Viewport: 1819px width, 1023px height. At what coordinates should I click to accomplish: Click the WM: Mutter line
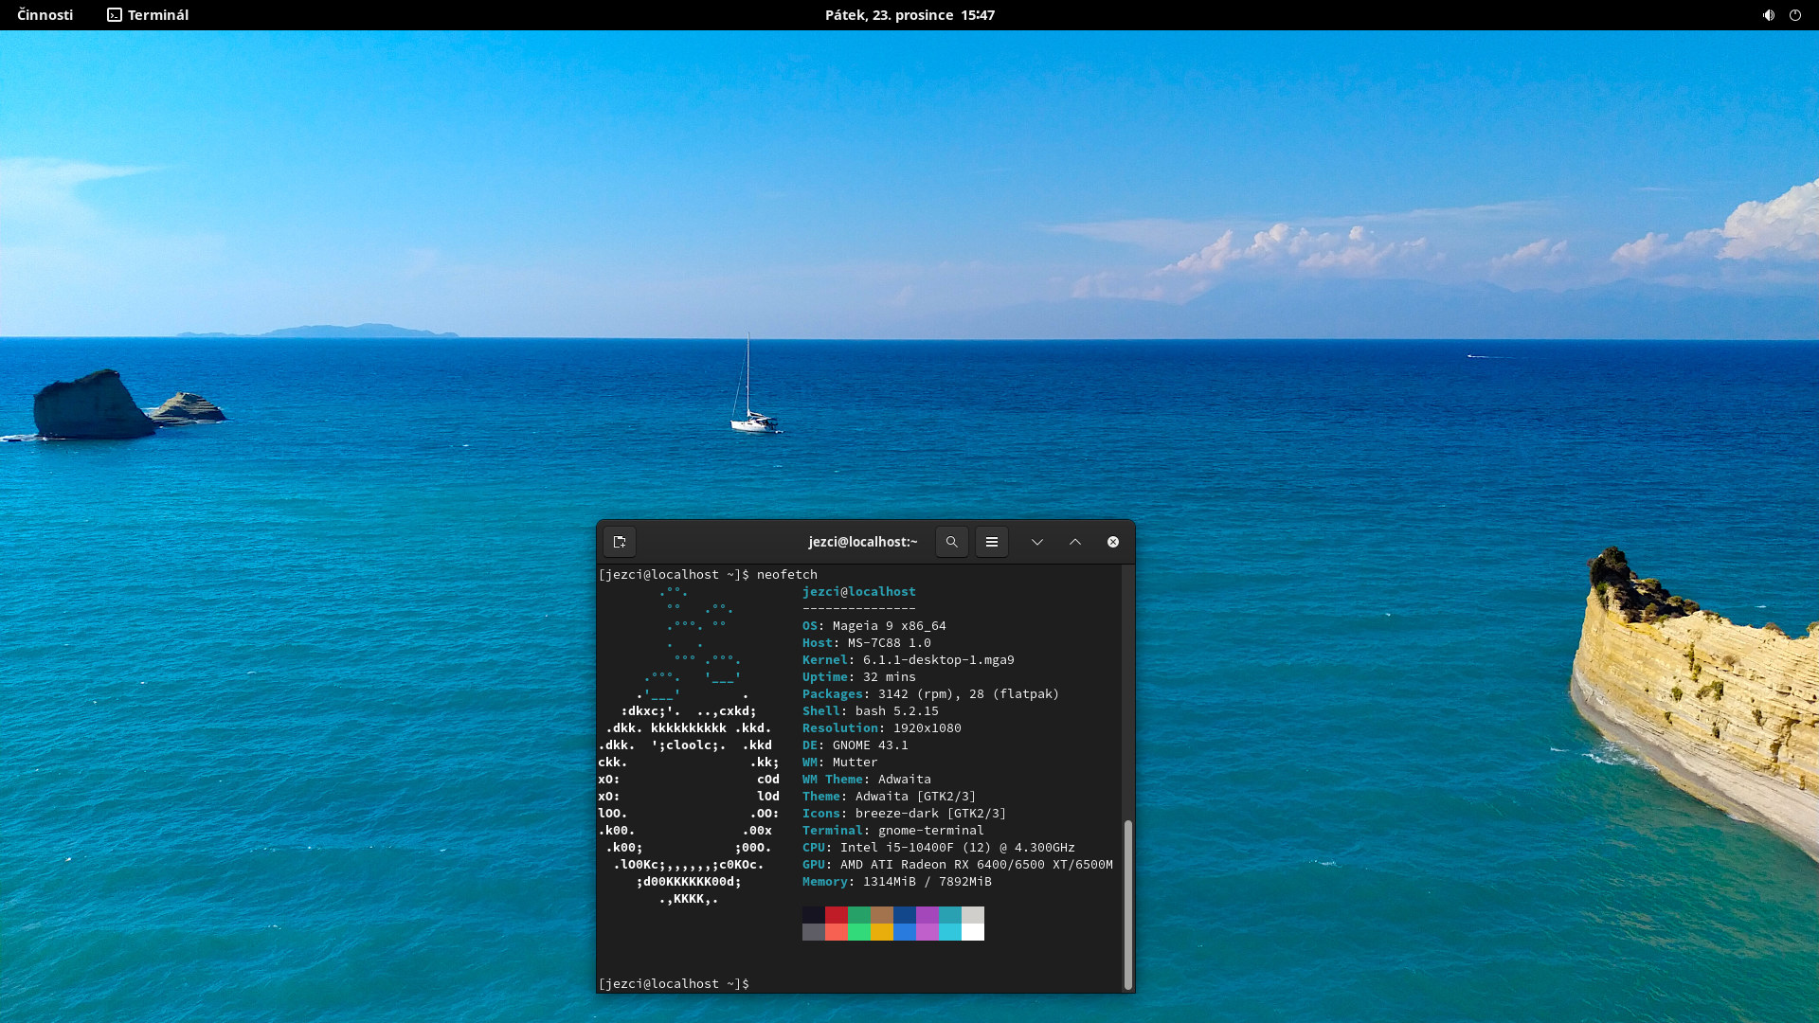point(840,762)
